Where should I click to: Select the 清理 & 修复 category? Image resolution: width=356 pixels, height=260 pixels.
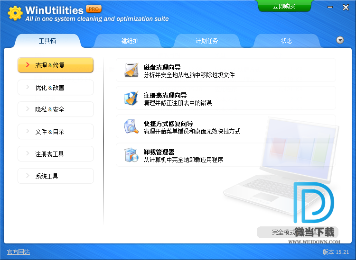click(56, 65)
